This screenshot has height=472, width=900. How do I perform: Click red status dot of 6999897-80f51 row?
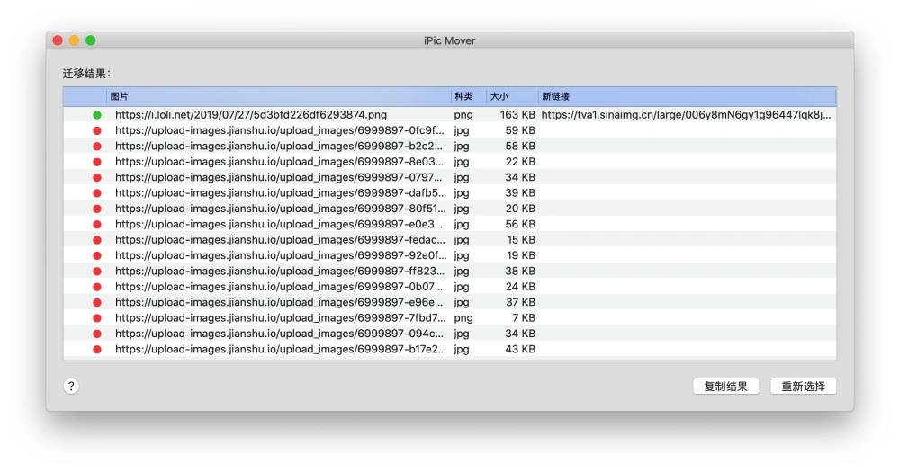pos(97,209)
